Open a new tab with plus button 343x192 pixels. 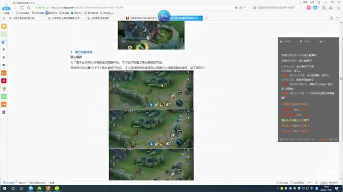(x=206, y=18)
